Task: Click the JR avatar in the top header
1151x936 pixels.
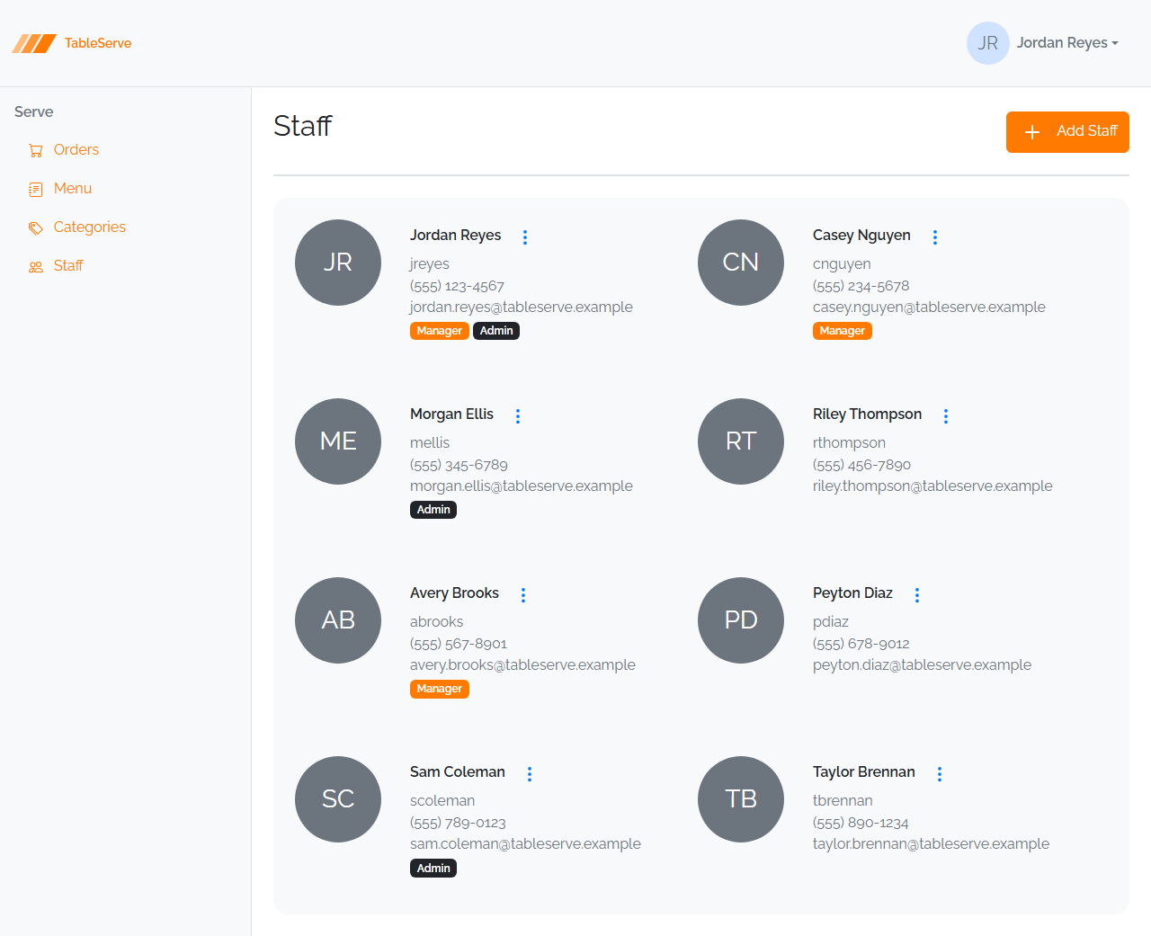Action: tap(988, 43)
